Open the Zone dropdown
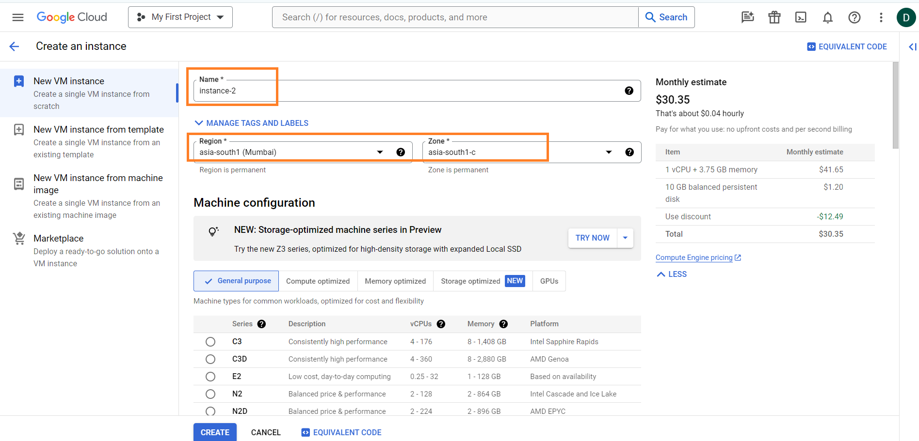The width and height of the screenshot is (919, 441). (x=532, y=152)
